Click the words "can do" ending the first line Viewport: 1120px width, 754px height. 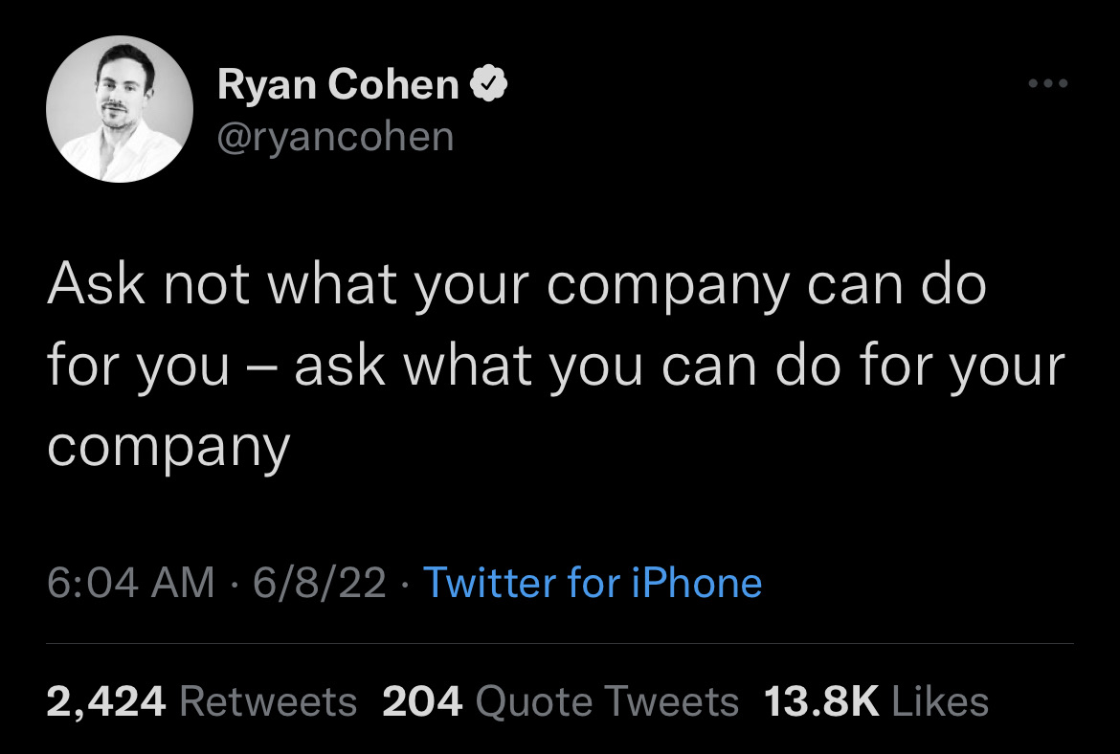[x=896, y=285]
